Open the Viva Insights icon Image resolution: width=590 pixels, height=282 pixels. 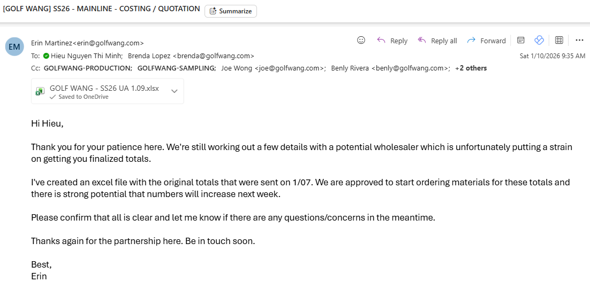[x=539, y=40]
